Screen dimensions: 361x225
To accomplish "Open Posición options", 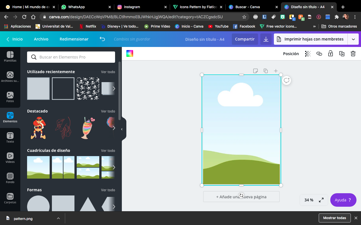I will click(291, 54).
